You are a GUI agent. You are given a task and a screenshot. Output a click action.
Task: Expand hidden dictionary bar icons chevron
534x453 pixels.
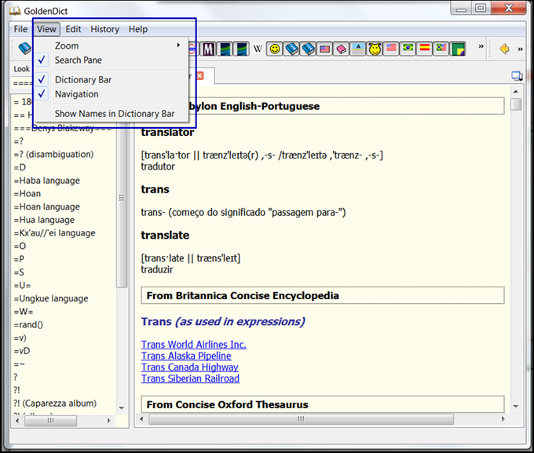pyautogui.click(x=481, y=46)
